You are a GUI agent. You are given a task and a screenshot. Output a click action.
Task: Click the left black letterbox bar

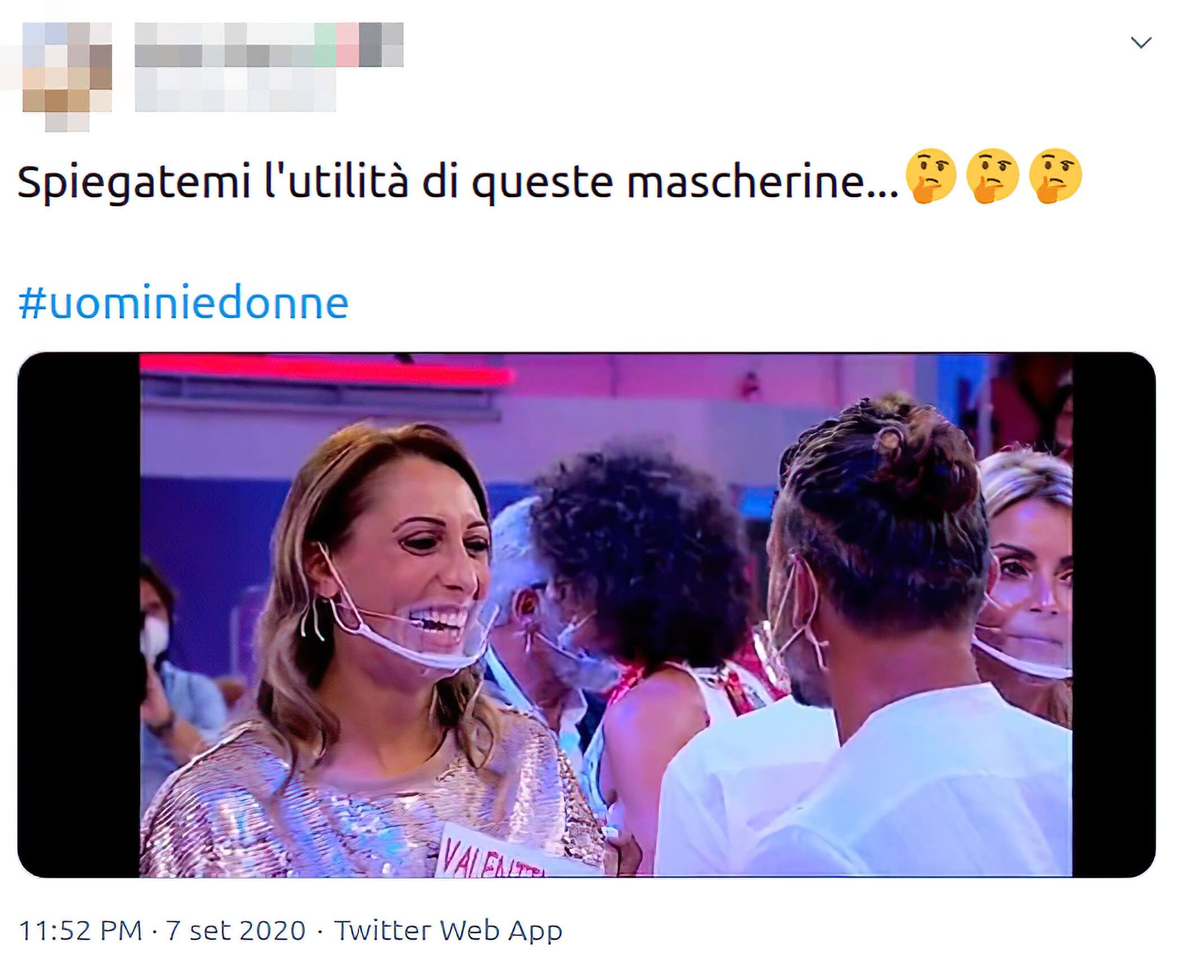(79, 615)
